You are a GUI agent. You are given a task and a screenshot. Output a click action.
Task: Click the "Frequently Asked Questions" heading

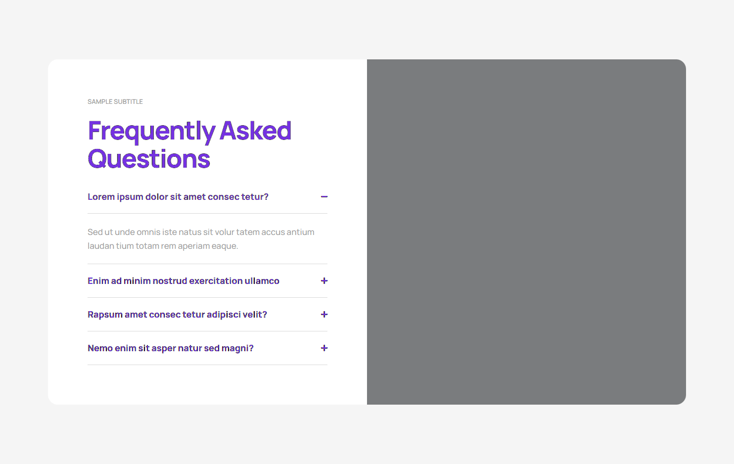point(189,144)
